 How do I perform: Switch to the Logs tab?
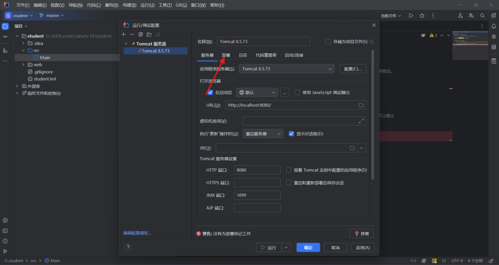click(243, 55)
